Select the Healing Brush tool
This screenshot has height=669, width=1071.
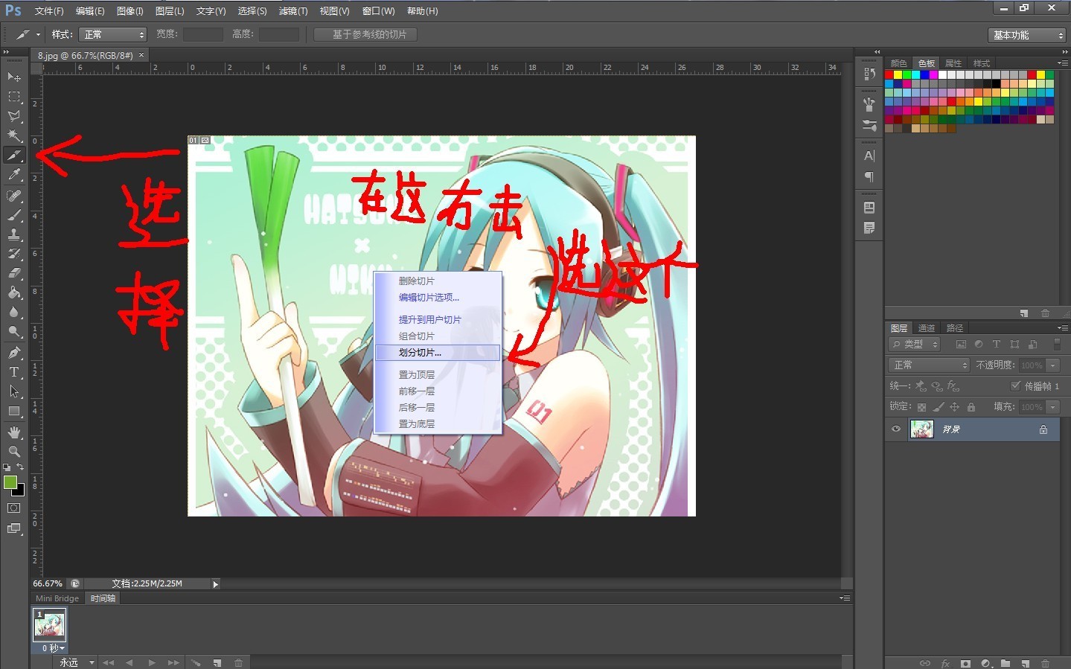point(14,195)
